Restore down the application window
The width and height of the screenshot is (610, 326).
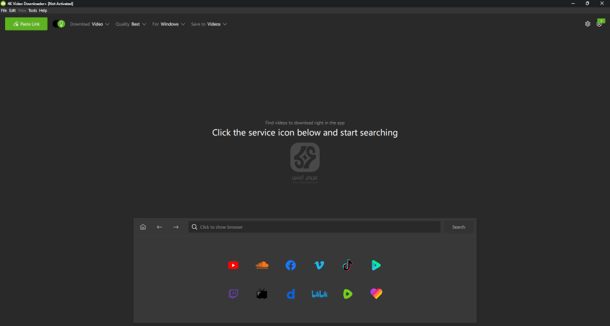click(x=587, y=4)
